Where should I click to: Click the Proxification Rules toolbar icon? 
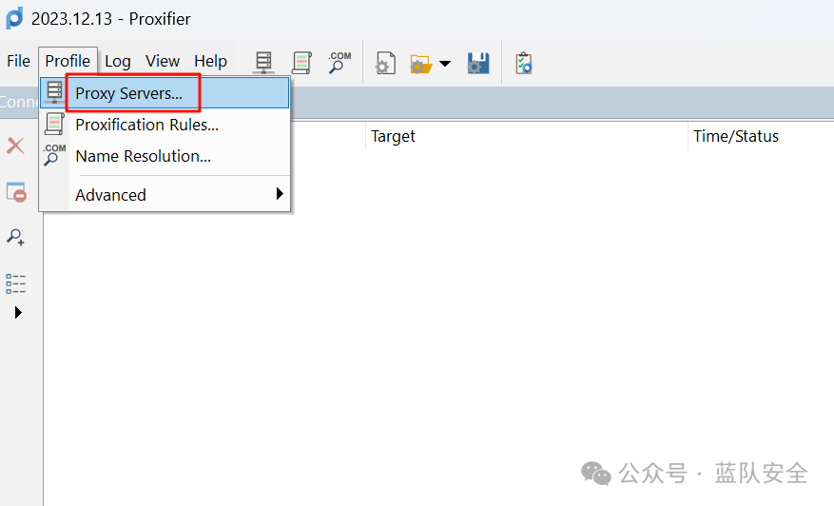[x=301, y=63]
